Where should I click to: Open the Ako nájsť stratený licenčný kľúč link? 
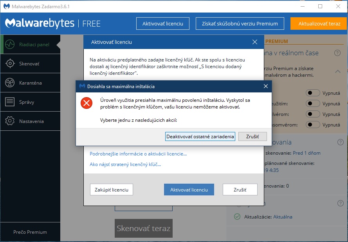click(125, 164)
